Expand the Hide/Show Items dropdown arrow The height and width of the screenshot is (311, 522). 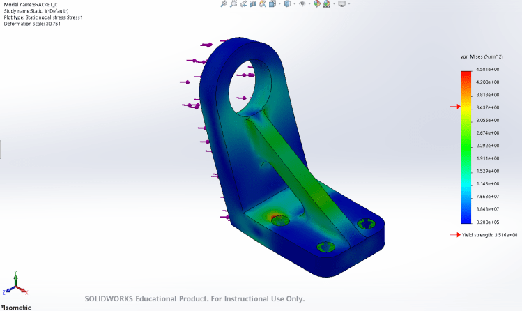click(x=309, y=4)
